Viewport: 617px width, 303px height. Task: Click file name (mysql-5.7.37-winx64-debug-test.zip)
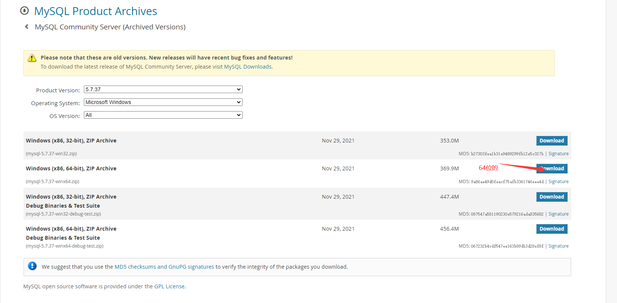point(65,246)
